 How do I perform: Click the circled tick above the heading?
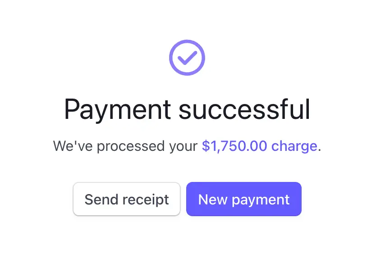pyautogui.click(x=187, y=58)
